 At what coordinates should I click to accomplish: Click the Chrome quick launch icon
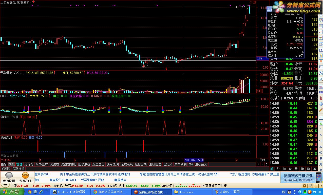tap(30, 192)
